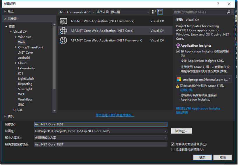Image resolution: width=238 pixels, height=165 pixels.
Task: Select the Silverlight template category
Action: tap(25, 89)
